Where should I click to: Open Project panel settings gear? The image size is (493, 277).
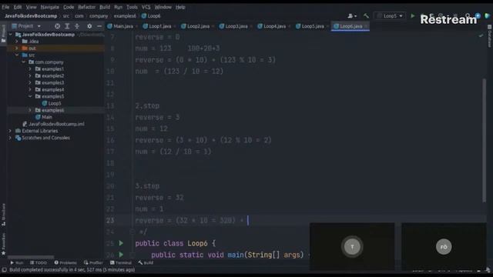tap(89, 26)
